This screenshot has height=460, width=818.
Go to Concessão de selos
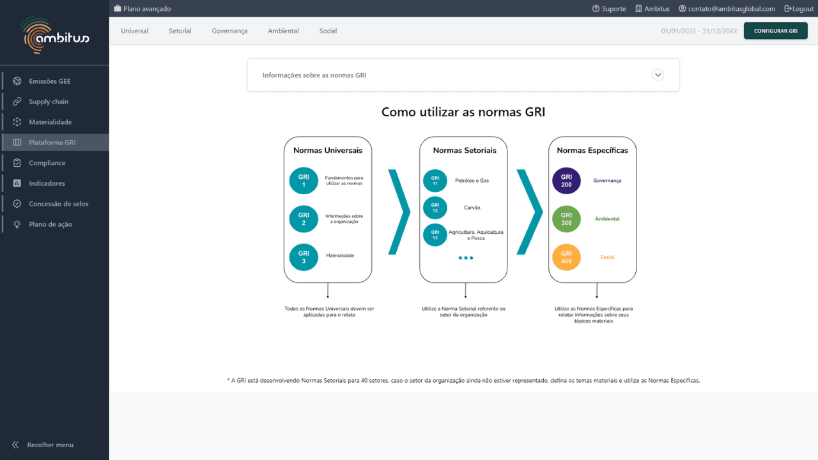(x=55, y=204)
